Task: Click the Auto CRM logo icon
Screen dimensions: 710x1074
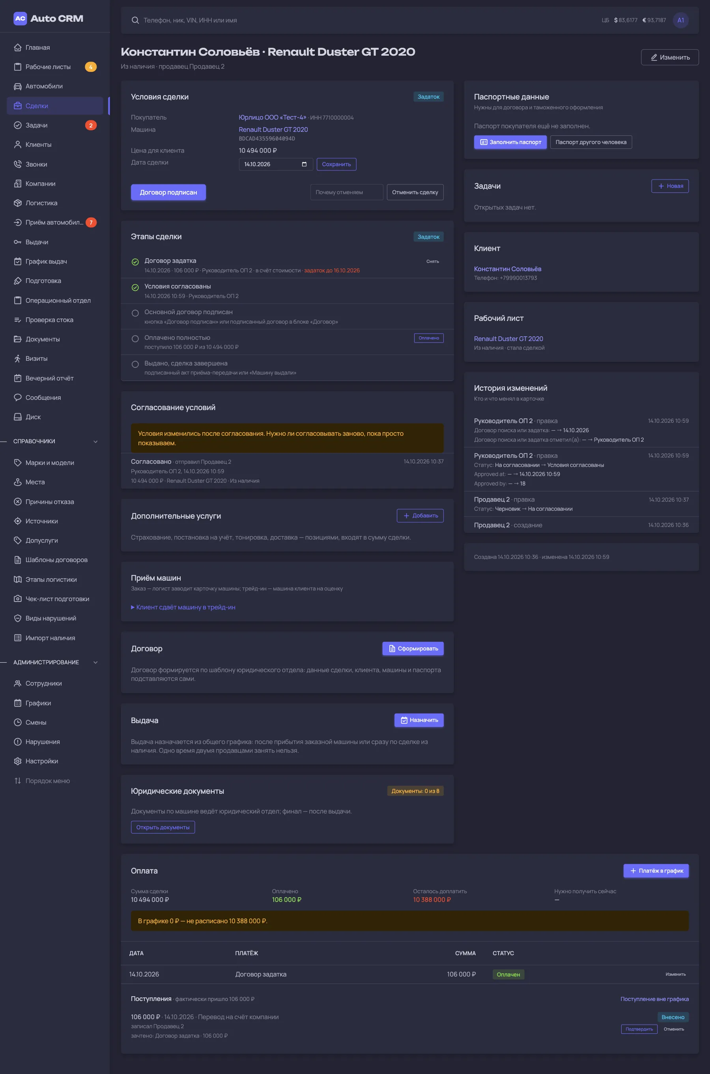Action: (20, 19)
